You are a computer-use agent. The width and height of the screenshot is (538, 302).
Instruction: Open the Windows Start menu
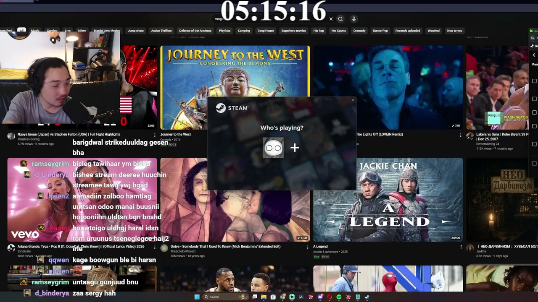(x=197, y=297)
